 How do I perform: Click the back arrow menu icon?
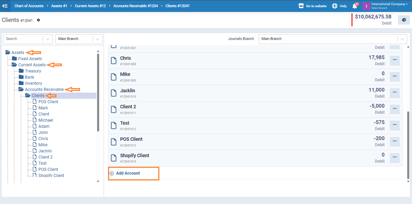click(5, 6)
